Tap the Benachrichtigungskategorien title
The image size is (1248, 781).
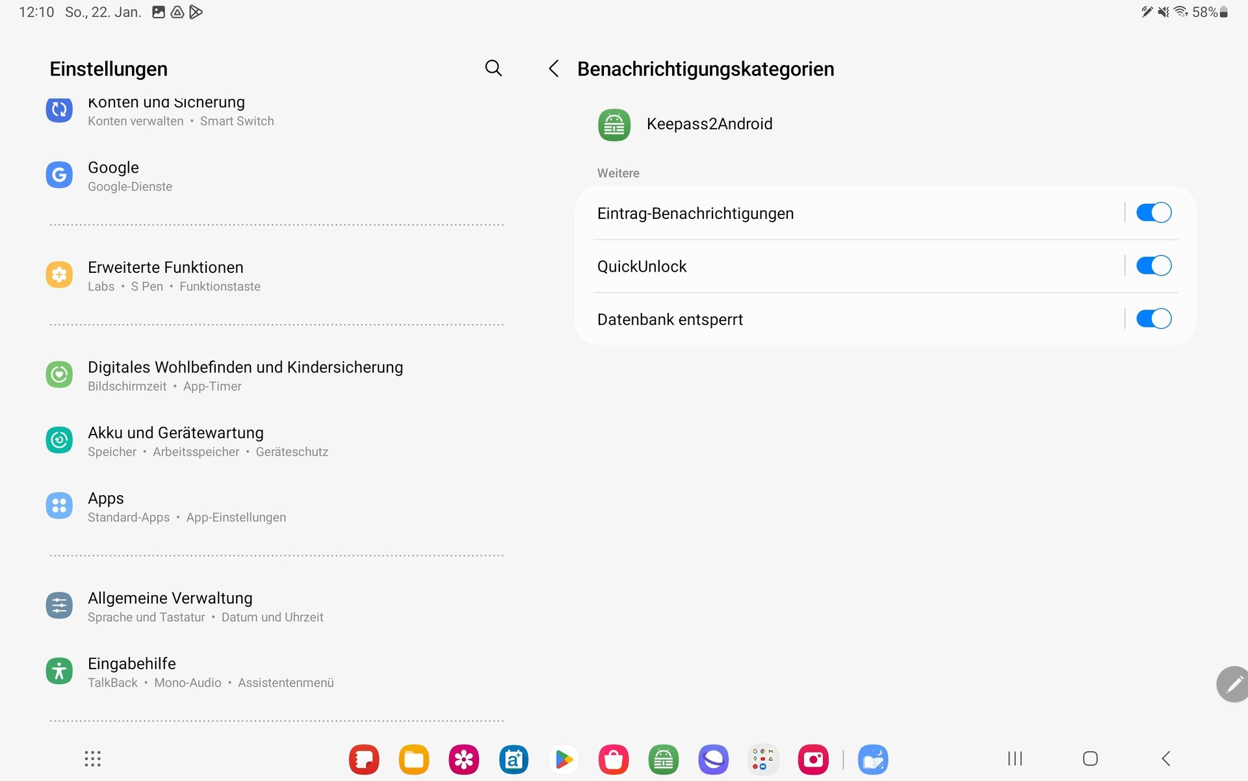tap(705, 69)
